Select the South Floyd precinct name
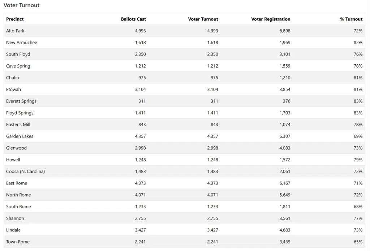Screen dimensions: 370x251 coord(18,54)
